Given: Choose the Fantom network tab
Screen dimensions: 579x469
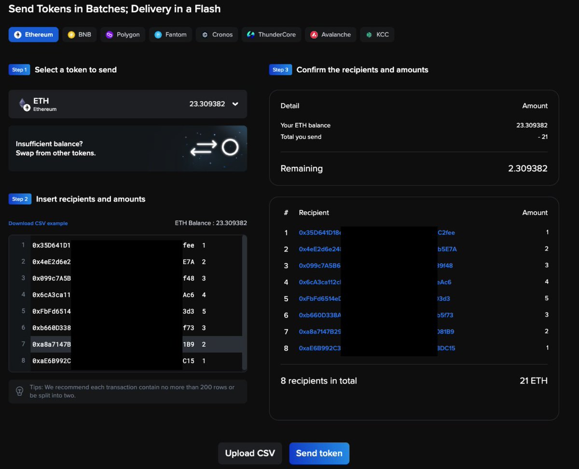Looking at the screenshot, I should tap(171, 35).
